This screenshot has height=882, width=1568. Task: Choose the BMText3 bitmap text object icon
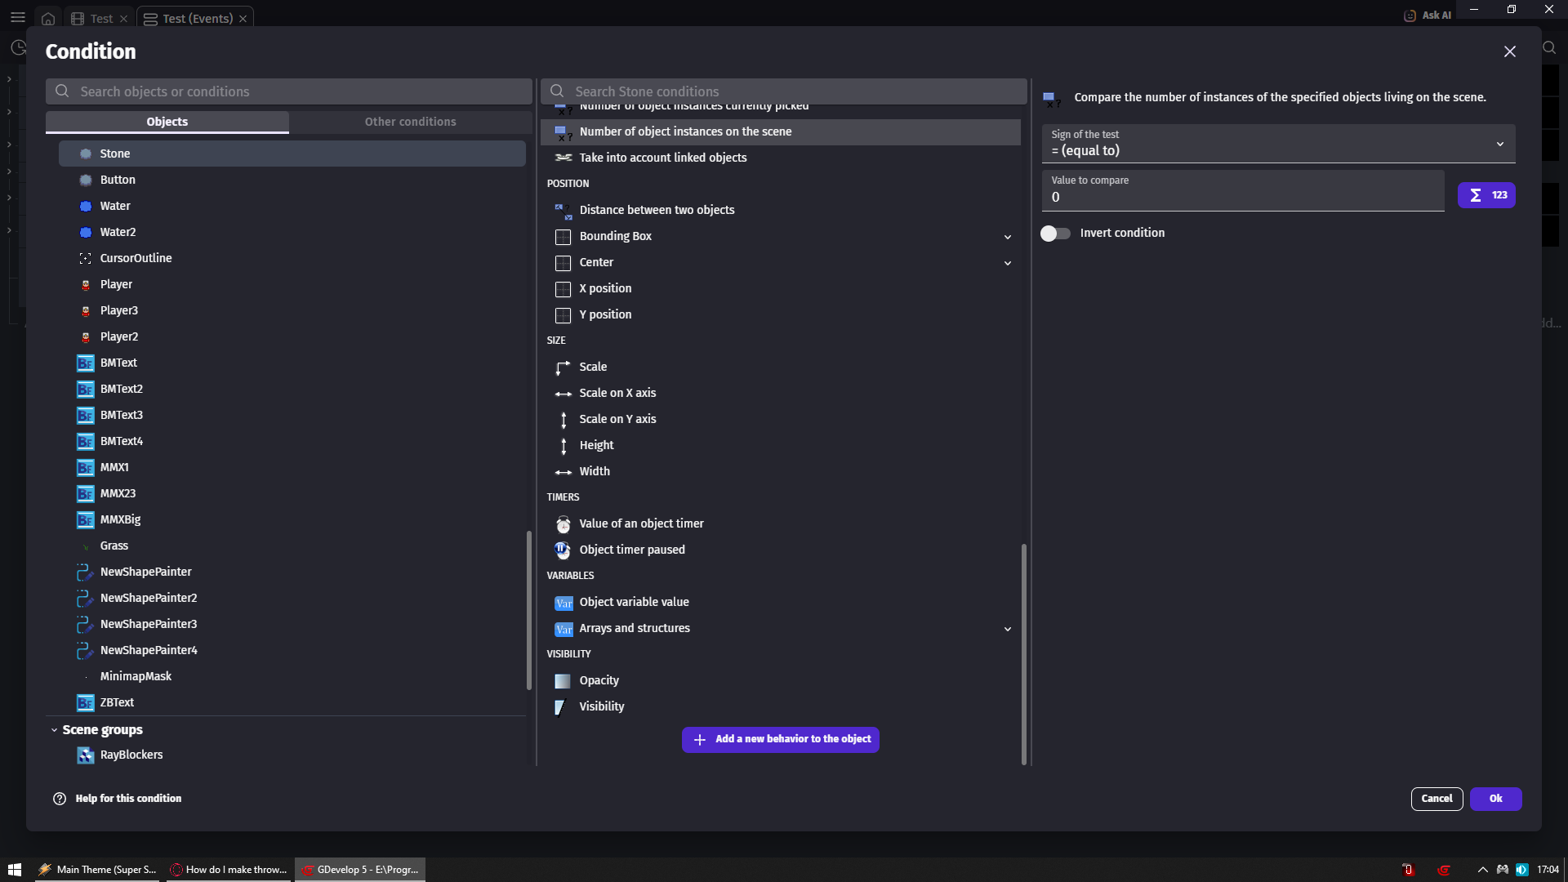85,416
